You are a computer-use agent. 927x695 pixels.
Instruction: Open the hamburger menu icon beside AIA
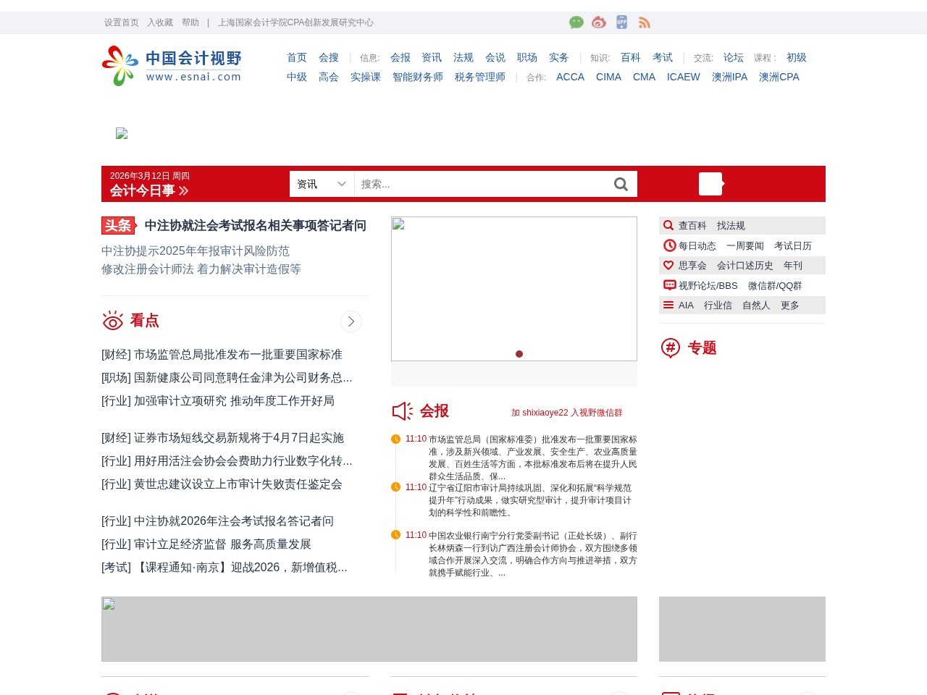(668, 305)
